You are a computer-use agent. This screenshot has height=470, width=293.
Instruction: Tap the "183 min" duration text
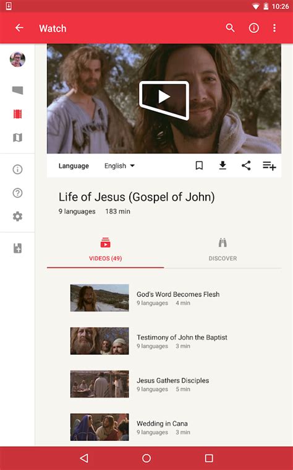(117, 211)
